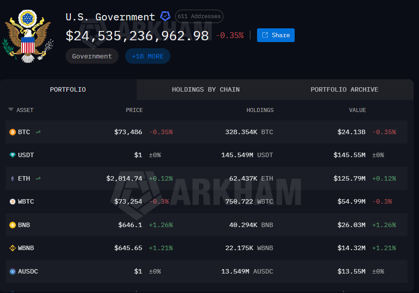Click WBNB holdings 22.175K WBNB
The height and width of the screenshot is (293, 419).
249,248
